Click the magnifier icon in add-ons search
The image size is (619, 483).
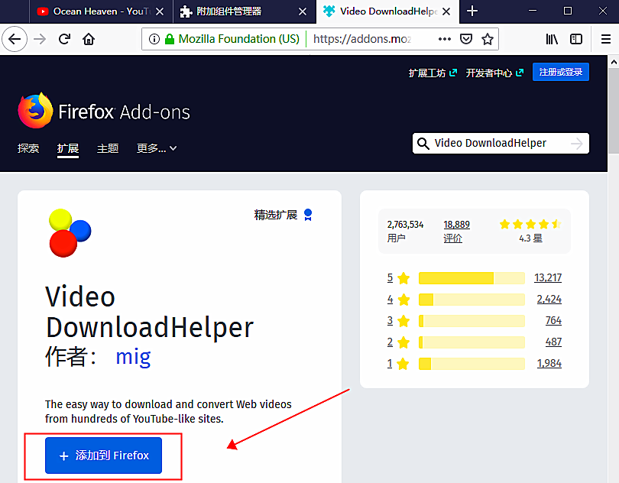click(423, 144)
